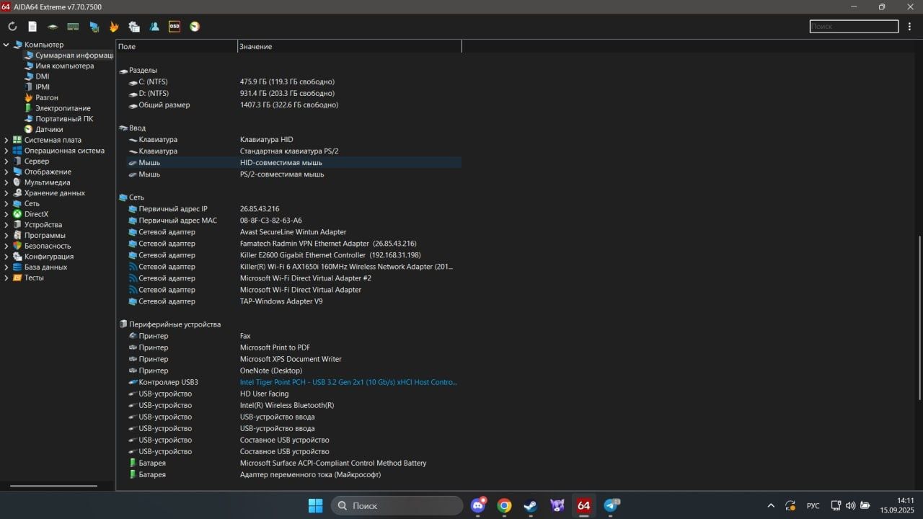Expand the Мультимедиа tree node

point(6,182)
